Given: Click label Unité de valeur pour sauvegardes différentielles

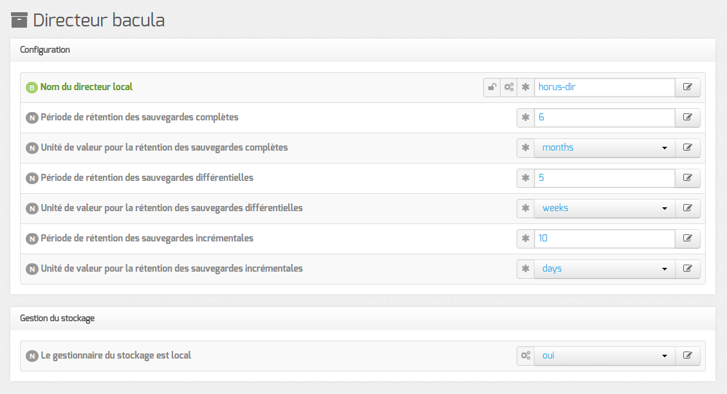Looking at the screenshot, I should (x=172, y=208).
